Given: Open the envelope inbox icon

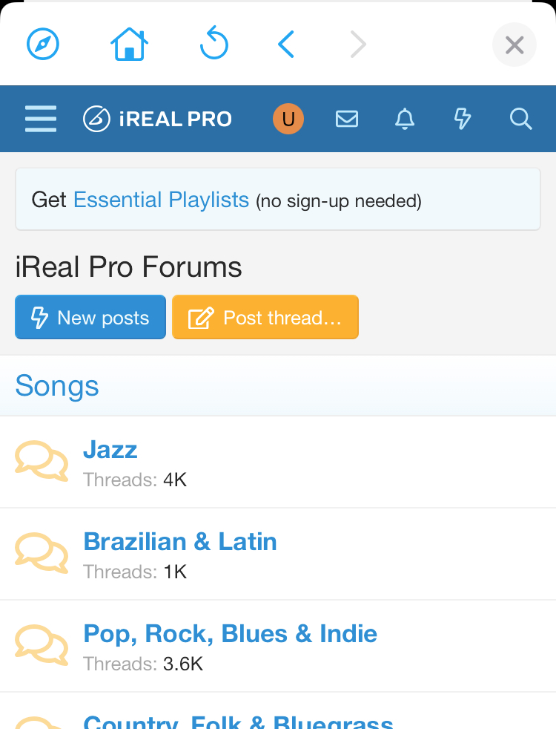Looking at the screenshot, I should (347, 119).
